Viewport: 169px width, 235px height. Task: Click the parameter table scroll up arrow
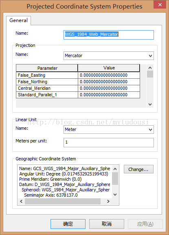pos(150,68)
